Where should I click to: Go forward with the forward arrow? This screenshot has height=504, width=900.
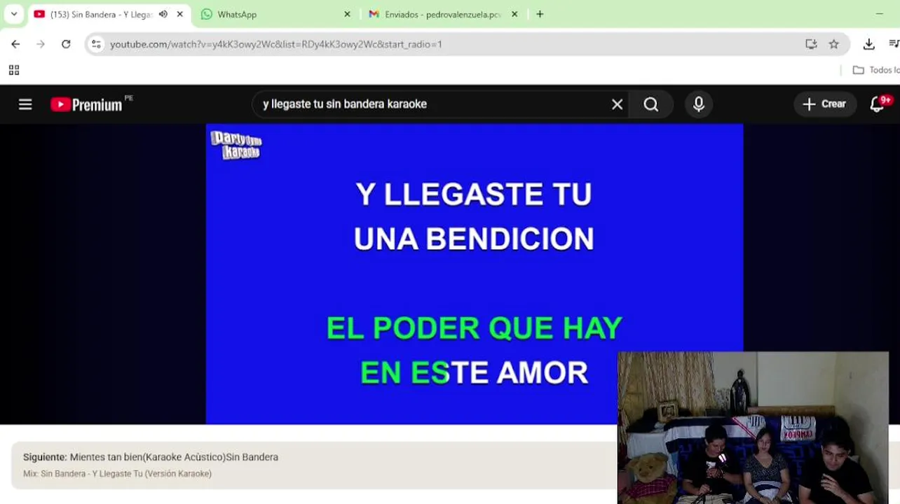[41, 44]
